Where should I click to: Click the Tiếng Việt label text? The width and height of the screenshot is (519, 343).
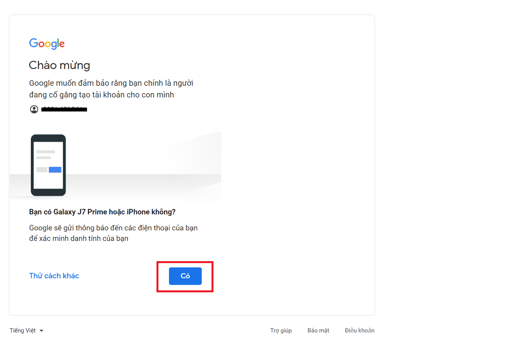[23, 330]
